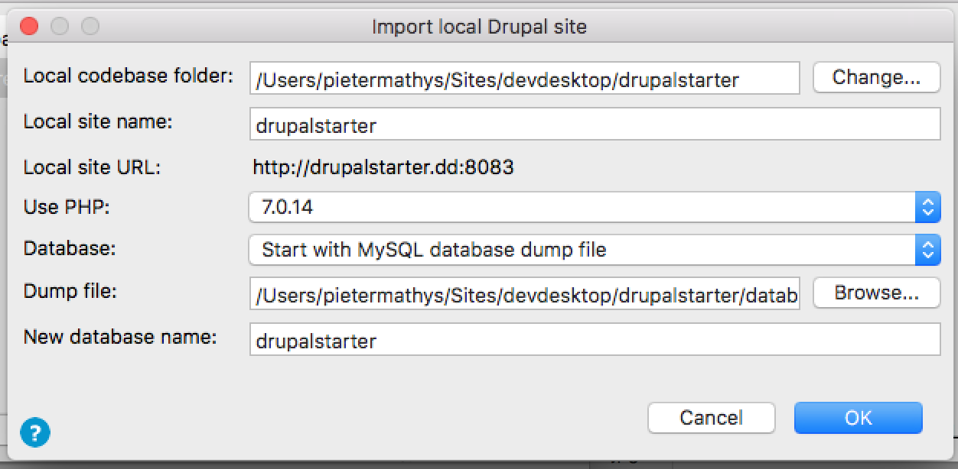Click the 'New database name:' label

(120, 337)
